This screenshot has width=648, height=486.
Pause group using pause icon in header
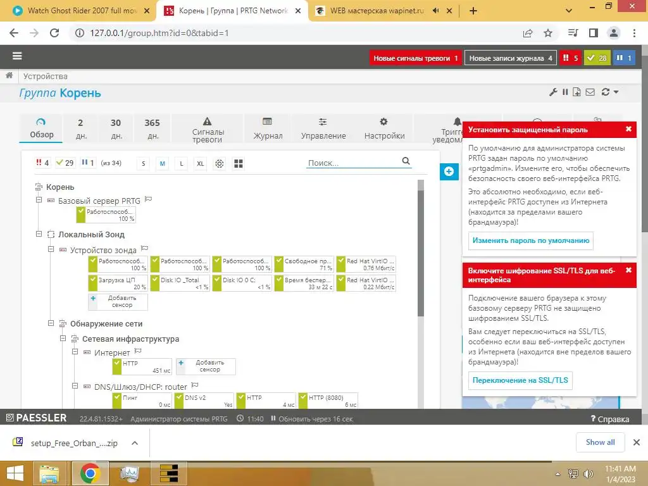click(x=565, y=92)
